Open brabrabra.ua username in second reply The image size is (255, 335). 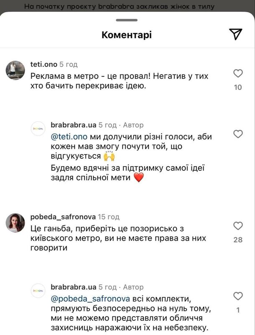click(x=73, y=287)
